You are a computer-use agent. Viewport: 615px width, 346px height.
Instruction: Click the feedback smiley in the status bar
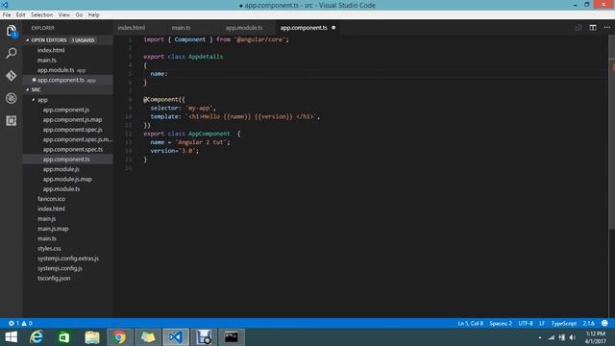604,323
